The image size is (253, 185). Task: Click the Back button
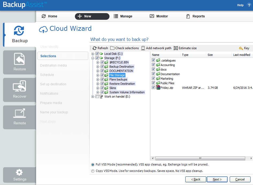point(195,179)
